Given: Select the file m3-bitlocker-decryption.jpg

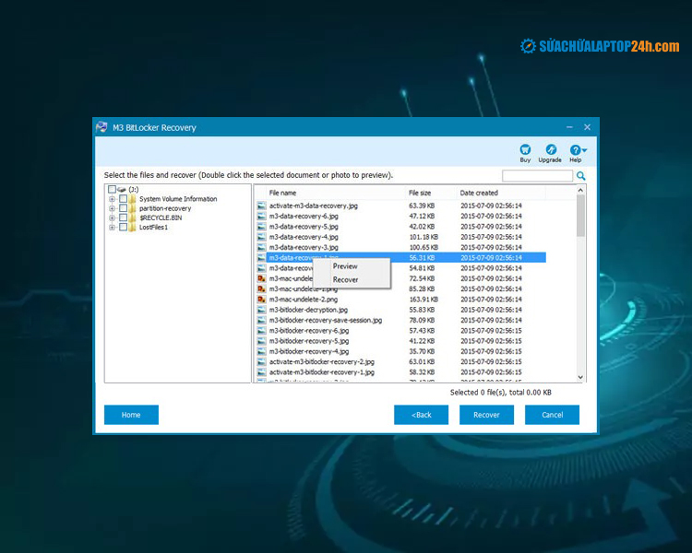Looking at the screenshot, I should 308,310.
